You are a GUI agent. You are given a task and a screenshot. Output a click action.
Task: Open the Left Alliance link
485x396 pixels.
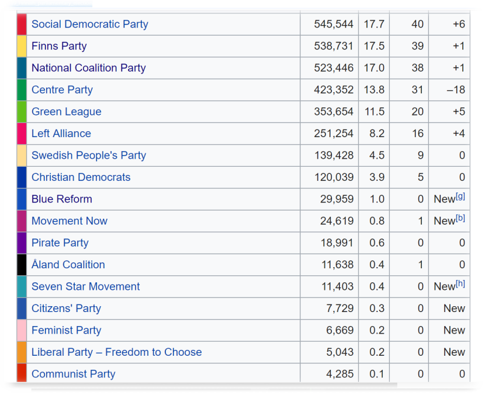pos(61,134)
